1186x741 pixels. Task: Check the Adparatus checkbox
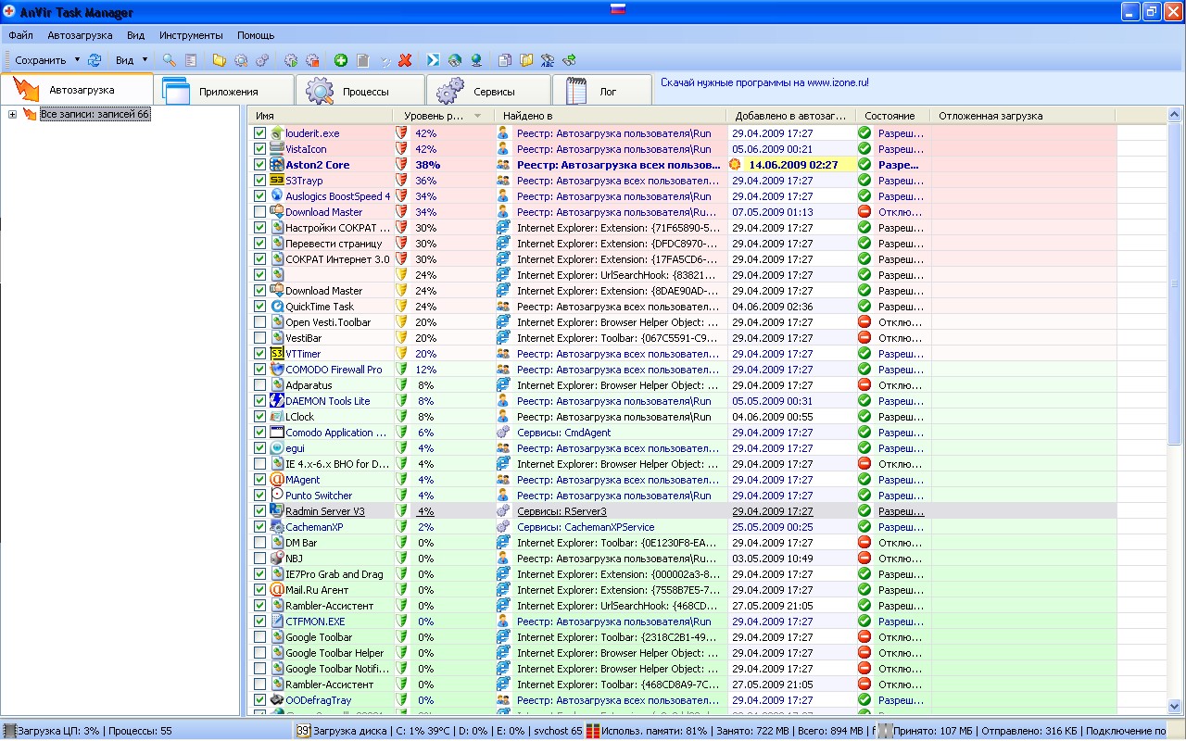(260, 385)
